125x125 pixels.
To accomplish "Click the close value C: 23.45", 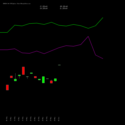I will [x=44, y=6].
